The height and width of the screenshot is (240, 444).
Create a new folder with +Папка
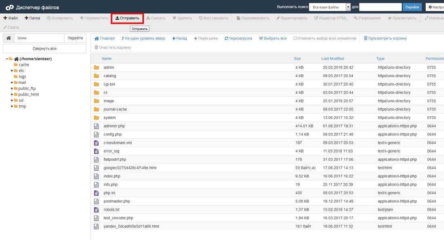click(32, 18)
